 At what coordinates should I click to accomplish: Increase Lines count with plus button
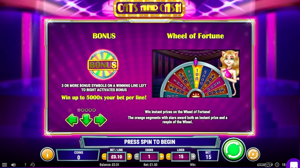pyautogui.click(x=193, y=157)
